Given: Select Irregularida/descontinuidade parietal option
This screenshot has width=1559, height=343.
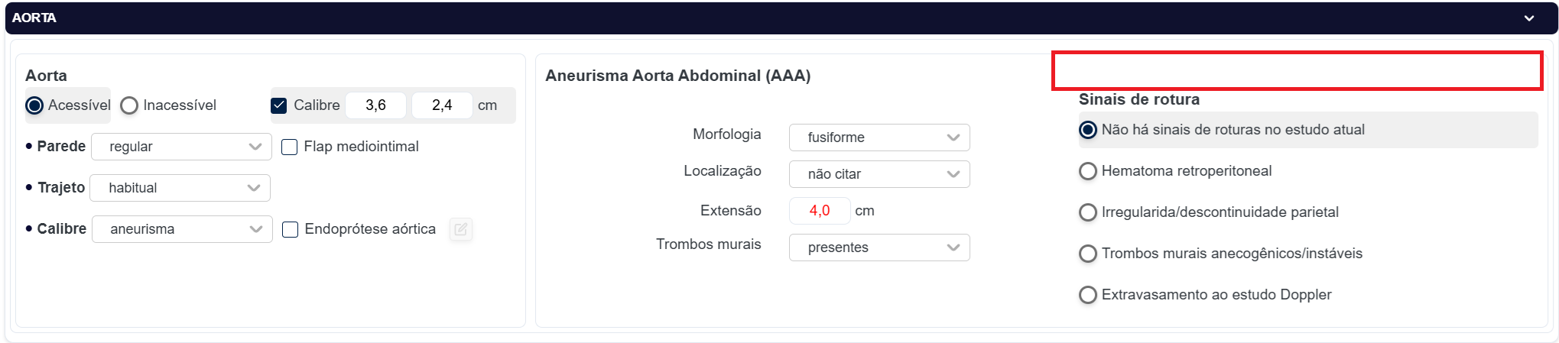Looking at the screenshot, I should pyautogui.click(x=1087, y=212).
